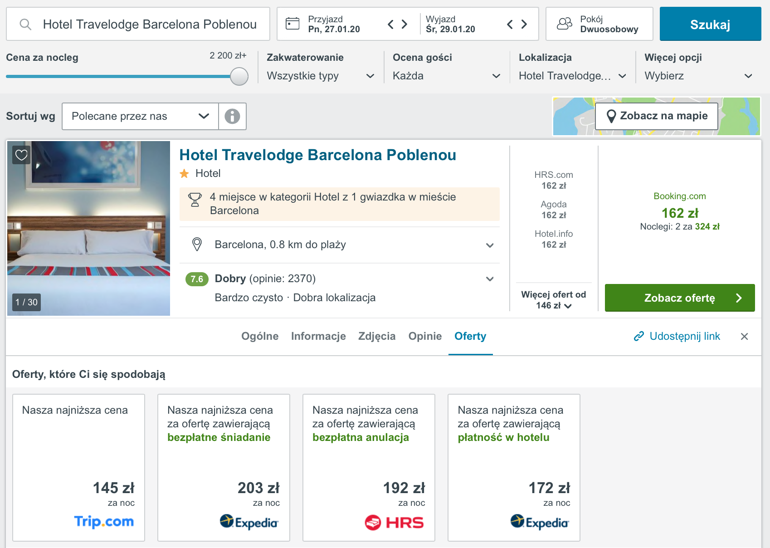
Task: Click the Udostępnij link chain icon
Action: click(639, 336)
